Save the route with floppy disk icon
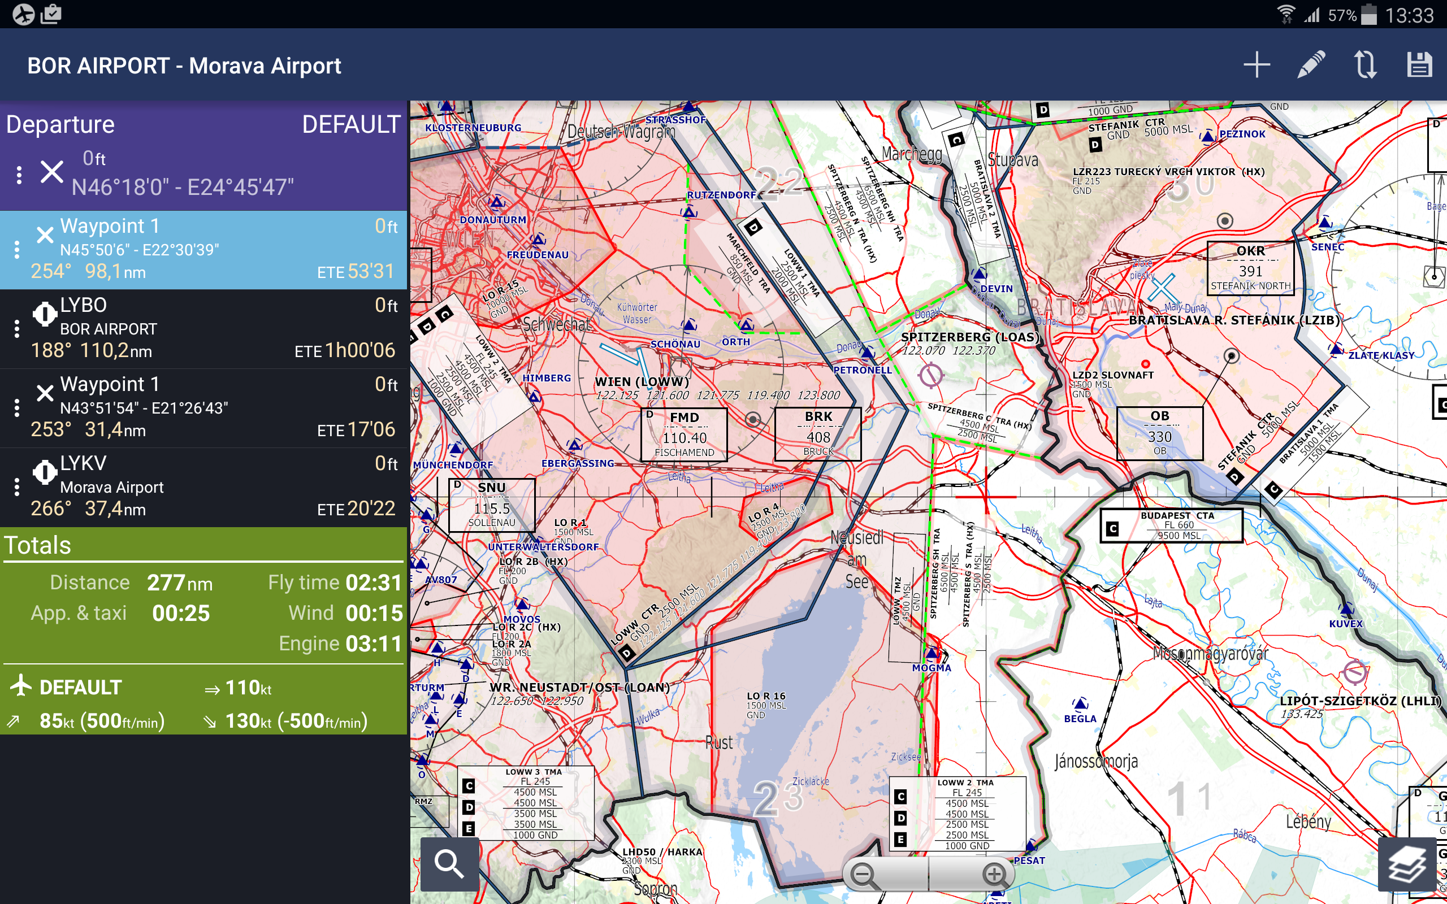This screenshot has width=1447, height=904. (x=1419, y=64)
